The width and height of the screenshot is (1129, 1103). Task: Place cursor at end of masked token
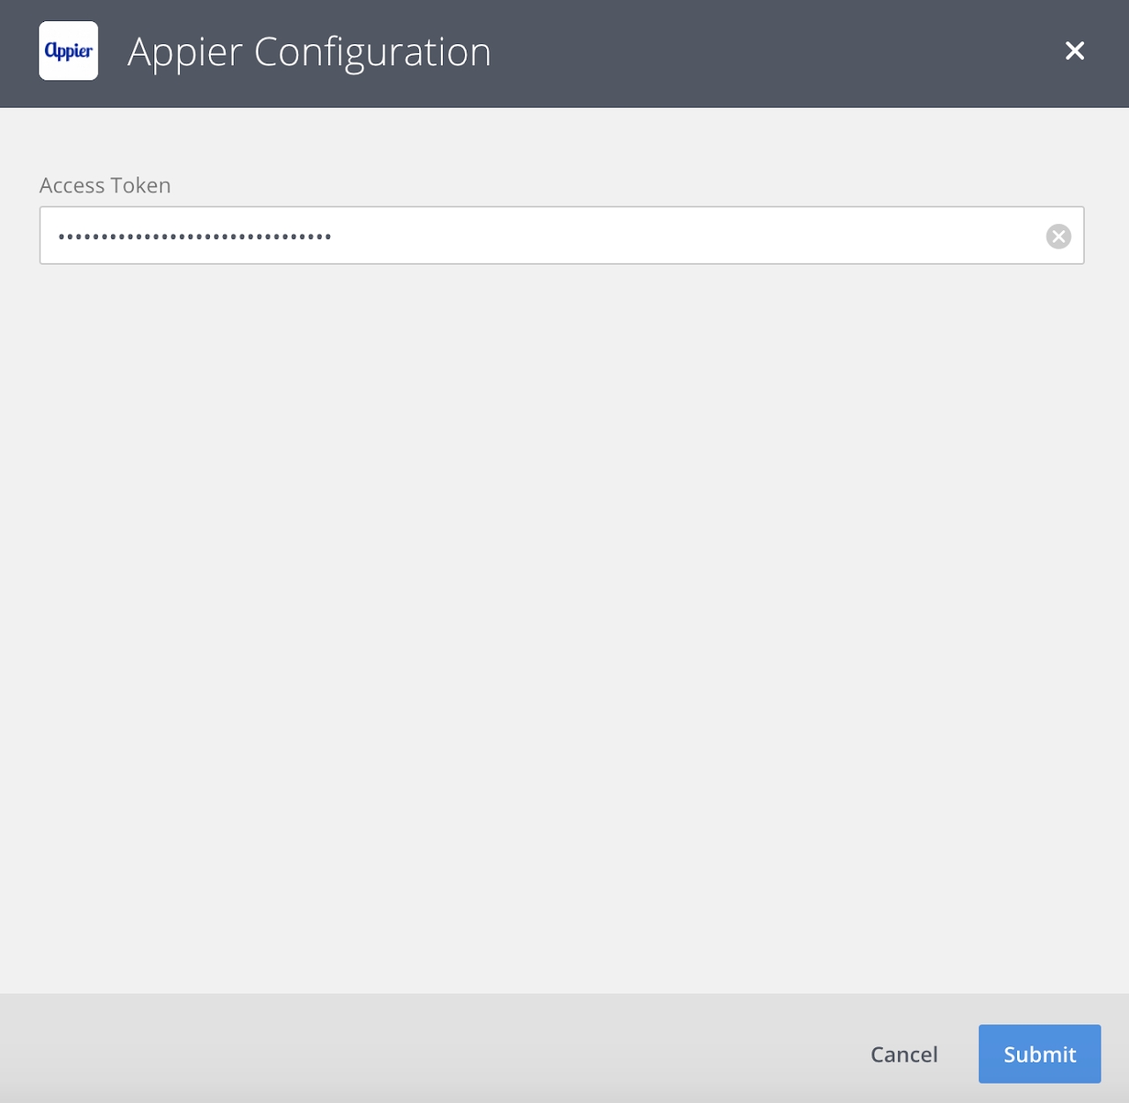334,236
